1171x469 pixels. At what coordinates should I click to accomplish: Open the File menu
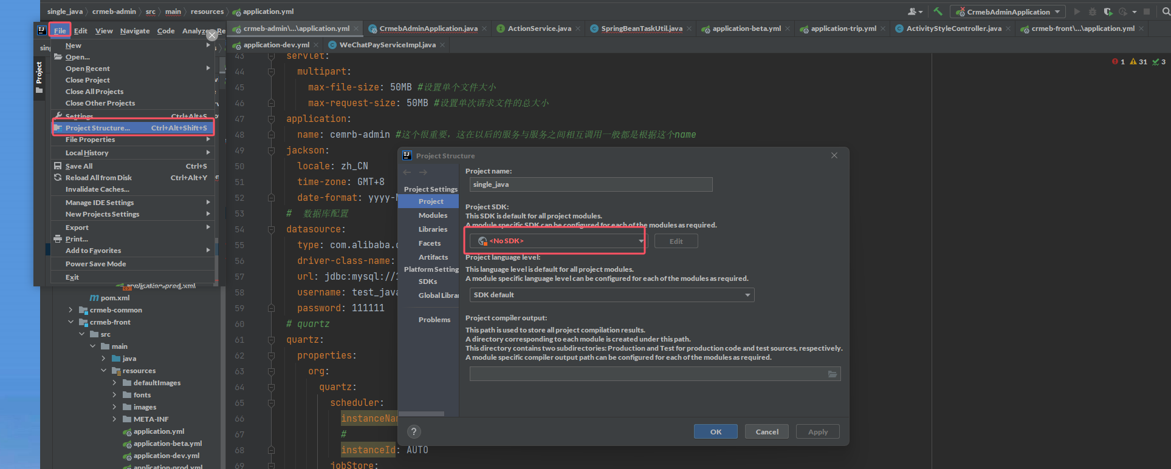(60, 30)
